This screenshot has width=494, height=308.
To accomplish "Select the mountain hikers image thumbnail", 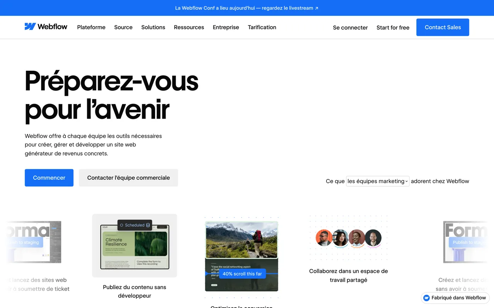I will pos(242,240).
